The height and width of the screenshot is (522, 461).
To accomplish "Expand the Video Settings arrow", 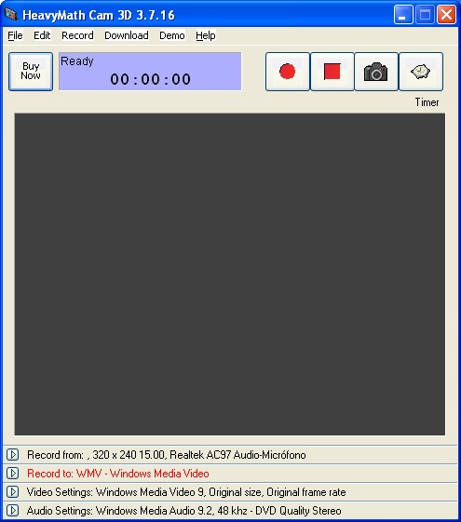I will 13,491.
